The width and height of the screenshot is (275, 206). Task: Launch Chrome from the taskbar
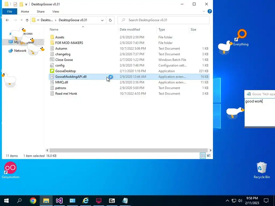(x=33, y=201)
